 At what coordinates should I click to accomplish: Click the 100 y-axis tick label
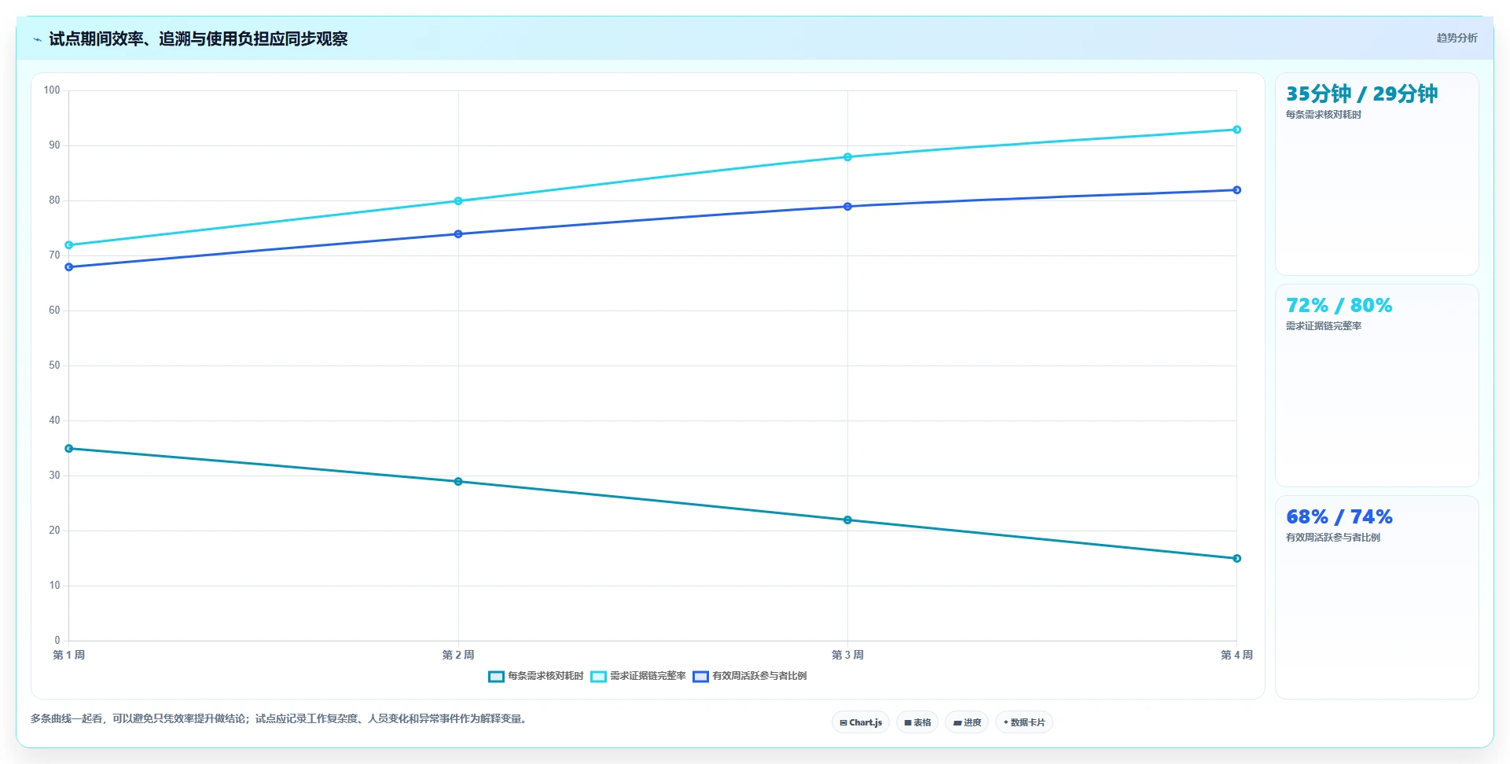point(52,90)
